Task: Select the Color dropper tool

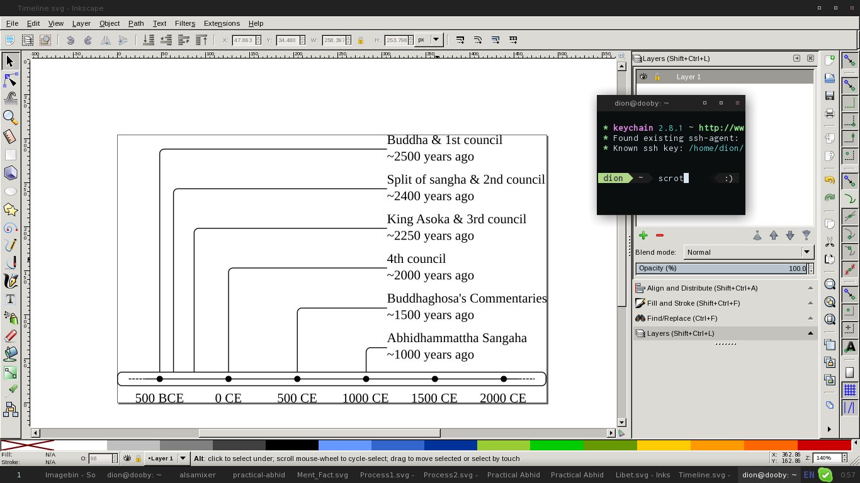Action: click(10, 391)
